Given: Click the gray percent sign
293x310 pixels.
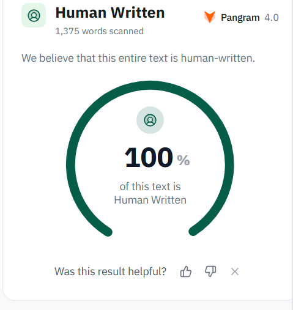Looking at the screenshot, I should coord(184,160).
